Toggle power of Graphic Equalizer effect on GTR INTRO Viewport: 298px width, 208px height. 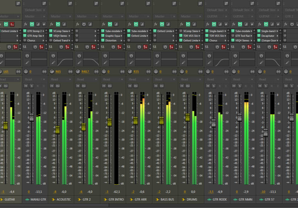pyautogui.click(x=103, y=36)
